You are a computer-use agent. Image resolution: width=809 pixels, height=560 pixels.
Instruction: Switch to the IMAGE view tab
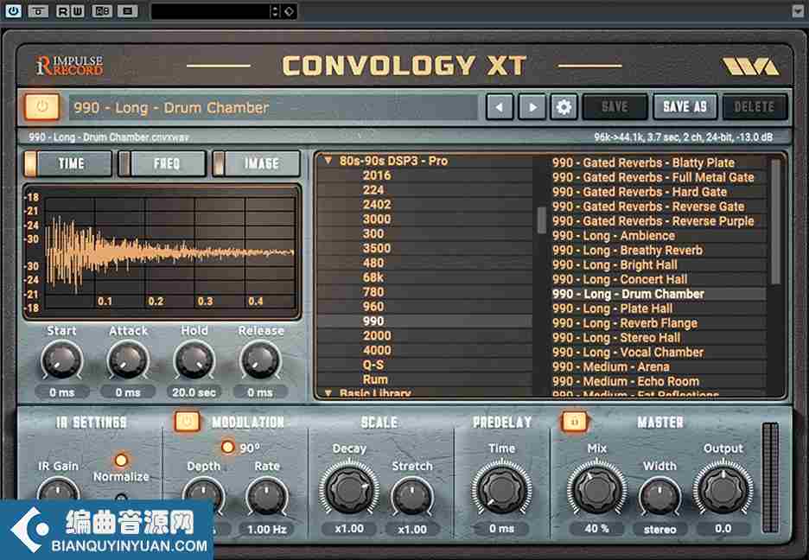[257, 163]
